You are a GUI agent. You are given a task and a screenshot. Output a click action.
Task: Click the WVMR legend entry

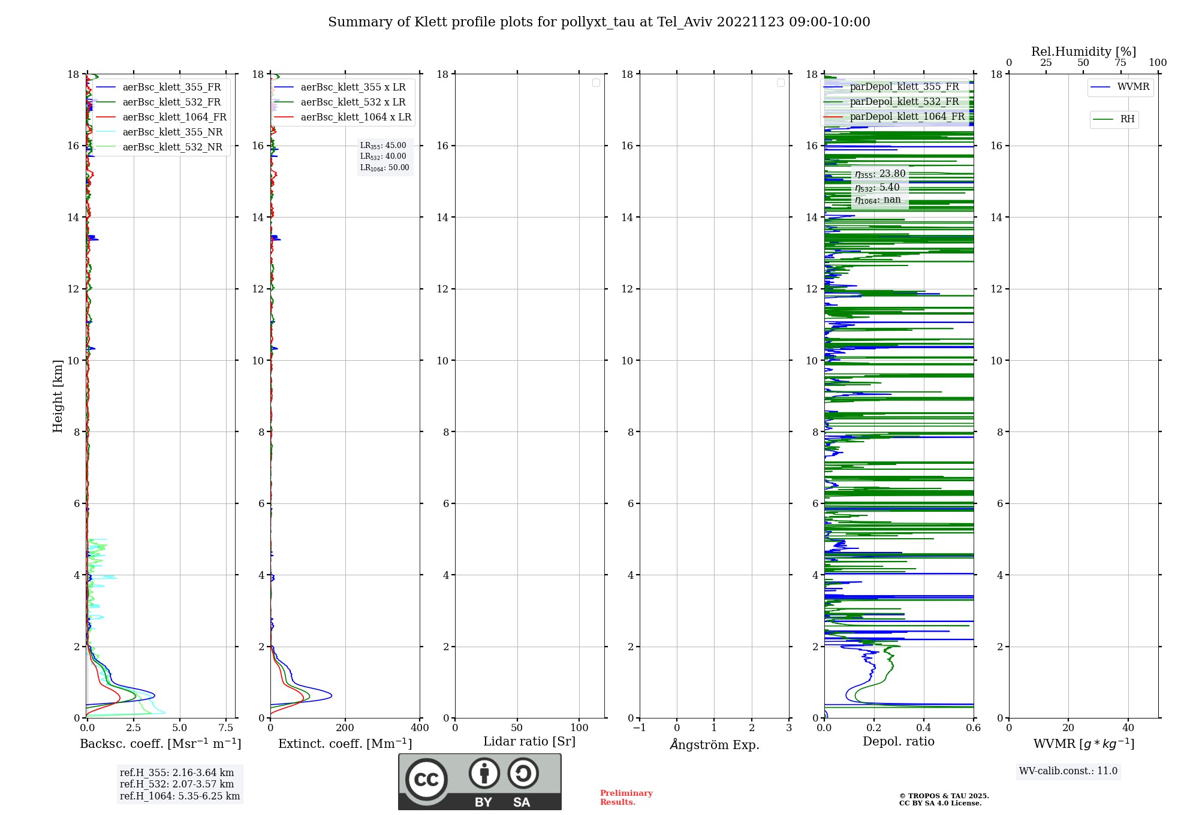point(1120,87)
